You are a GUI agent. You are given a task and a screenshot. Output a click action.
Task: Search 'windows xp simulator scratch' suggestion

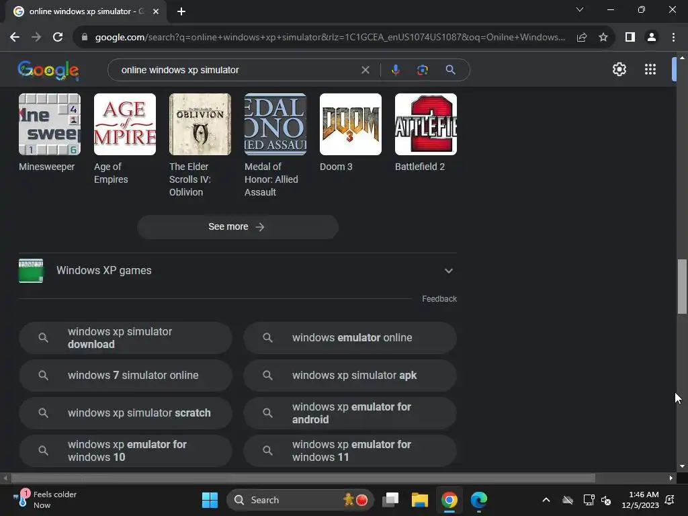pyautogui.click(x=126, y=413)
